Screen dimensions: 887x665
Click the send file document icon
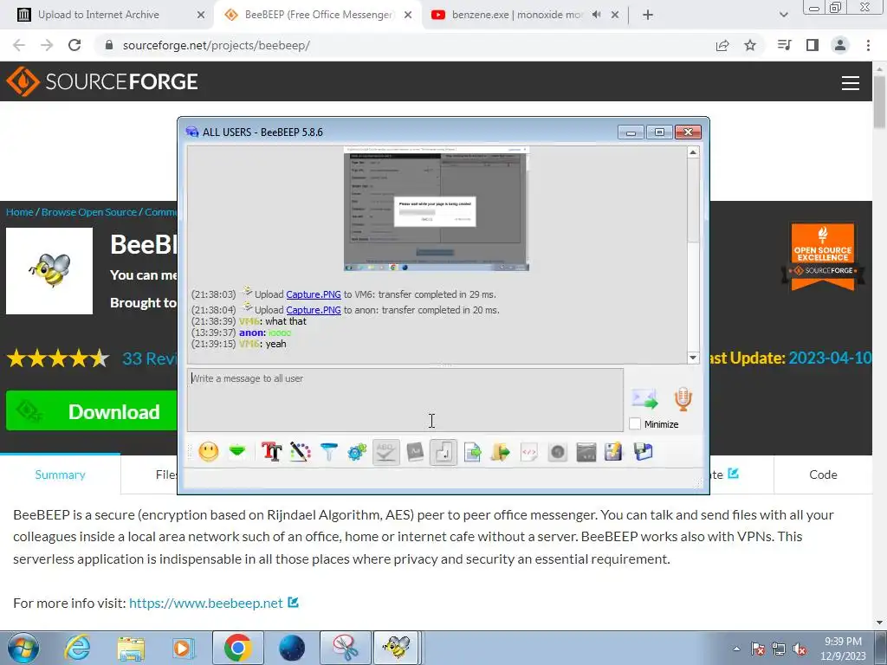click(472, 452)
